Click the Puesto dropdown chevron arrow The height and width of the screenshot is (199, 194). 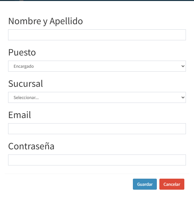pos(183,66)
